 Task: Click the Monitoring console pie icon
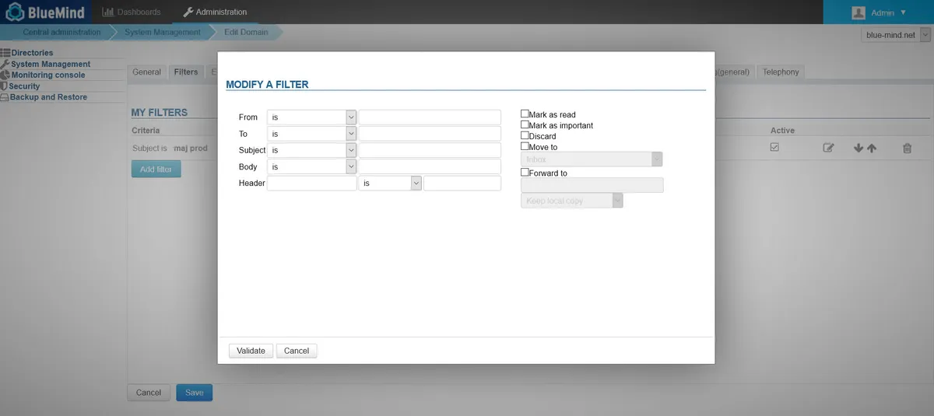click(x=5, y=75)
